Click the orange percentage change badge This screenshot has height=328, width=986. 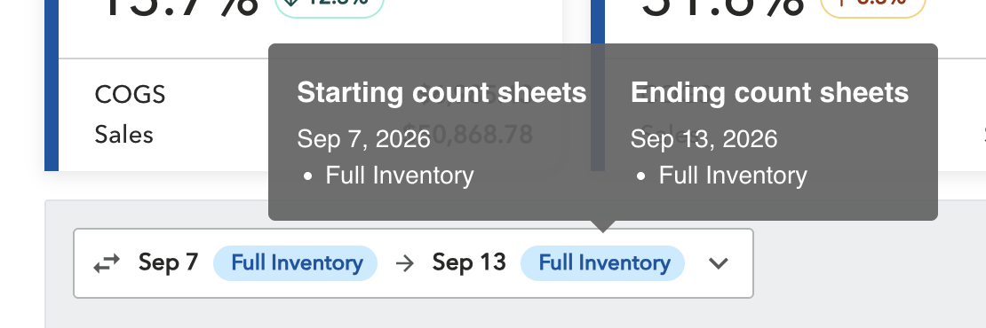tap(873, 6)
